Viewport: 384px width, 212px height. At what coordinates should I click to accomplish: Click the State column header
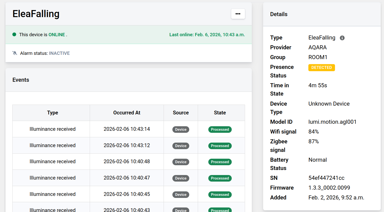click(x=220, y=113)
